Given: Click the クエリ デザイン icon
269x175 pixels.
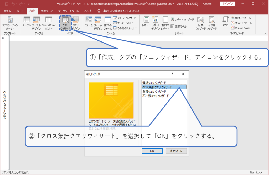Looking at the screenshot, I should 75,23.
